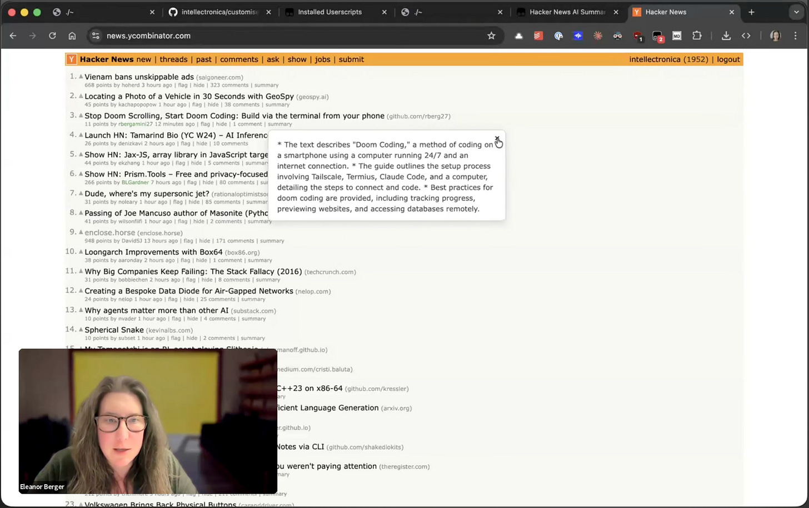Open the Hacker News title link in header
Image resolution: width=809 pixels, height=508 pixels.
tap(107, 59)
